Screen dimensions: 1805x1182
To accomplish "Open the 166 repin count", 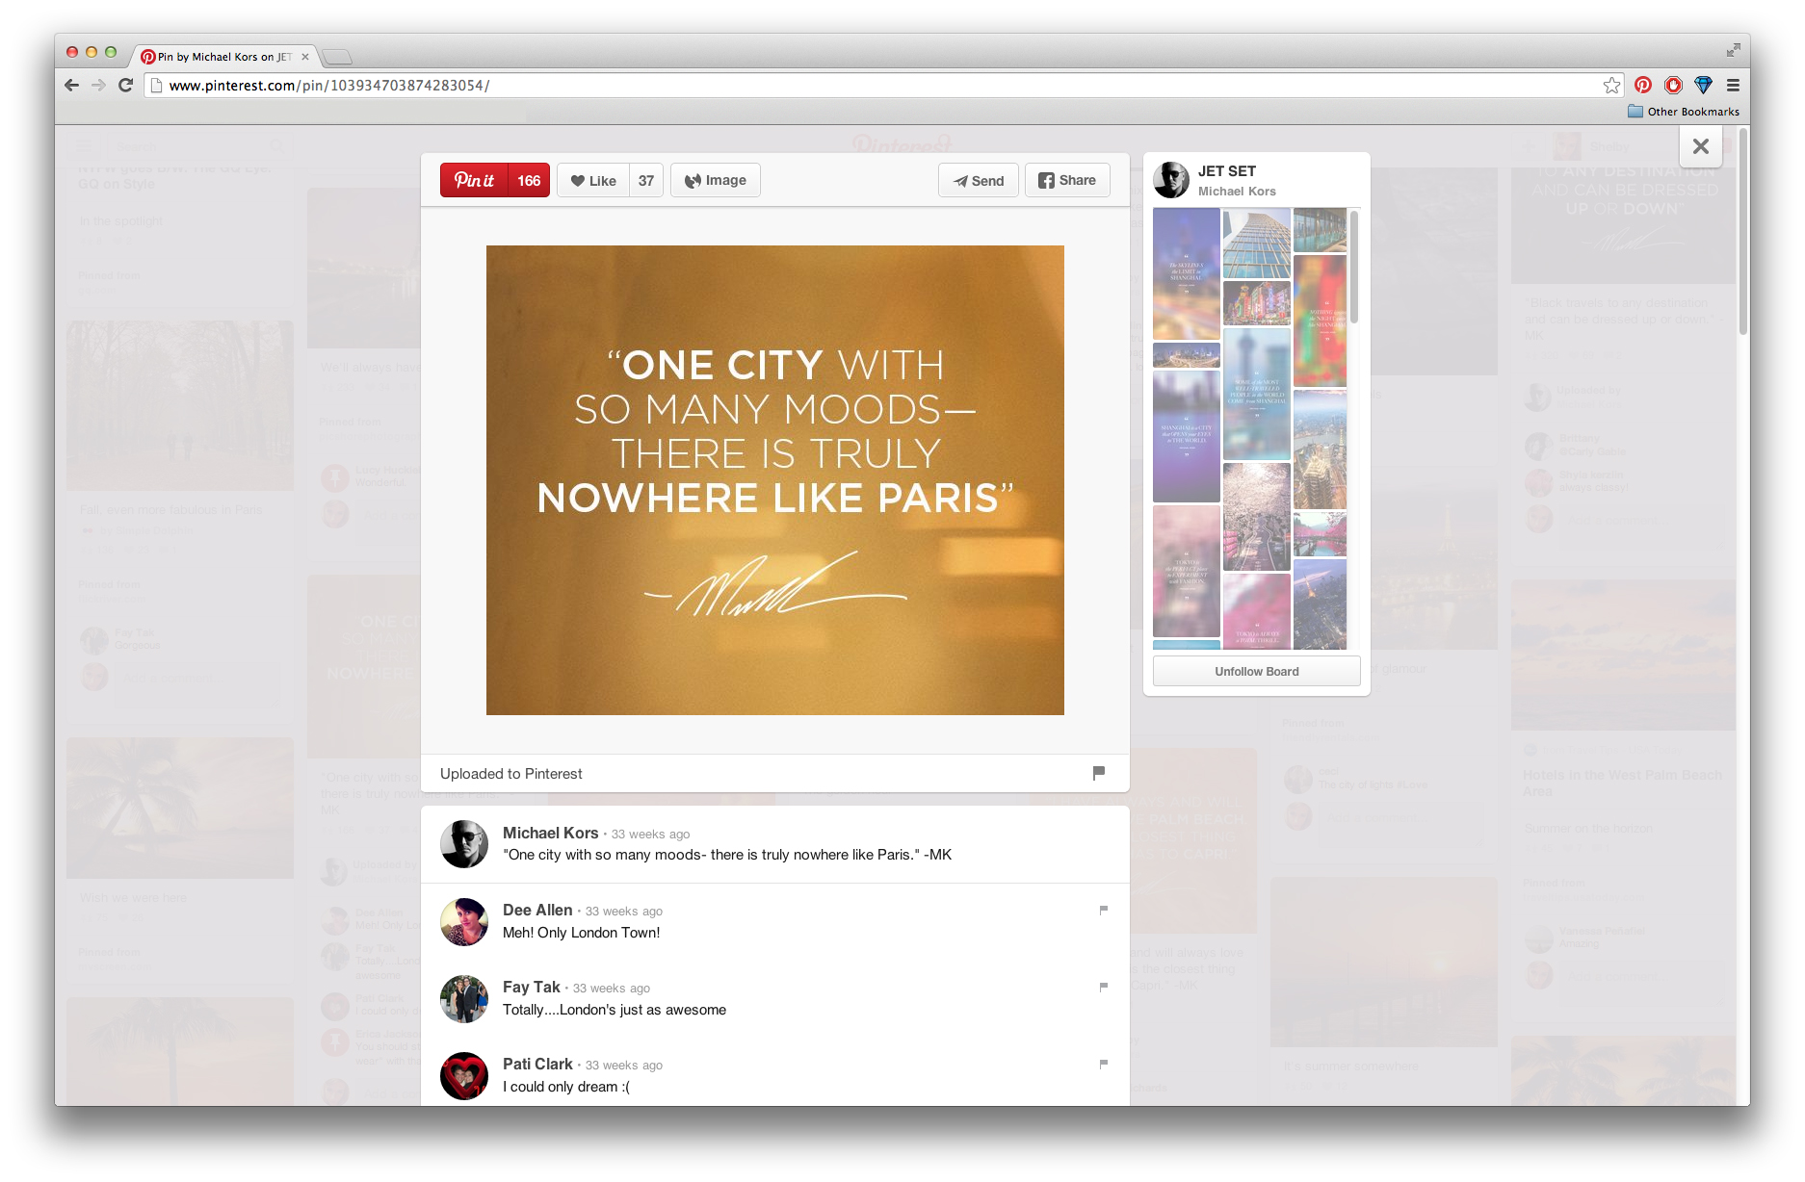I will coord(529,180).
